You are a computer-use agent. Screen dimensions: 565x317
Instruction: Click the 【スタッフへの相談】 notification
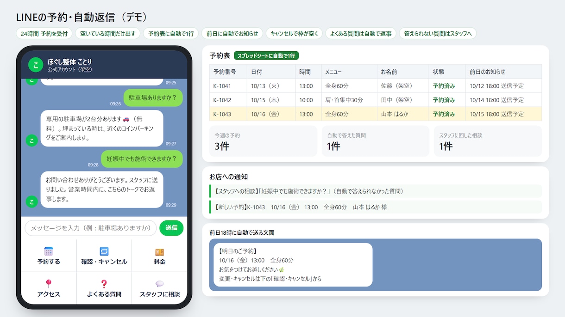(376, 191)
